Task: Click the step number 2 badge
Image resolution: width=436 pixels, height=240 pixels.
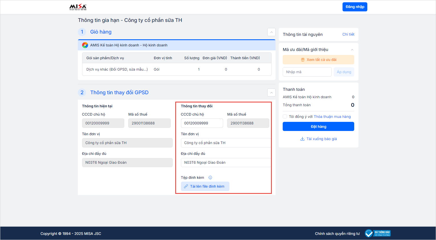Action: pos(82,93)
